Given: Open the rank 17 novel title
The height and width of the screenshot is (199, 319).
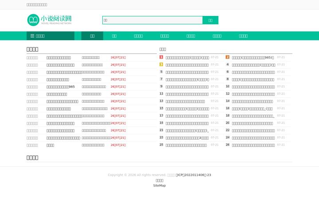Looking at the screenshot, I should tap(187, 116).
